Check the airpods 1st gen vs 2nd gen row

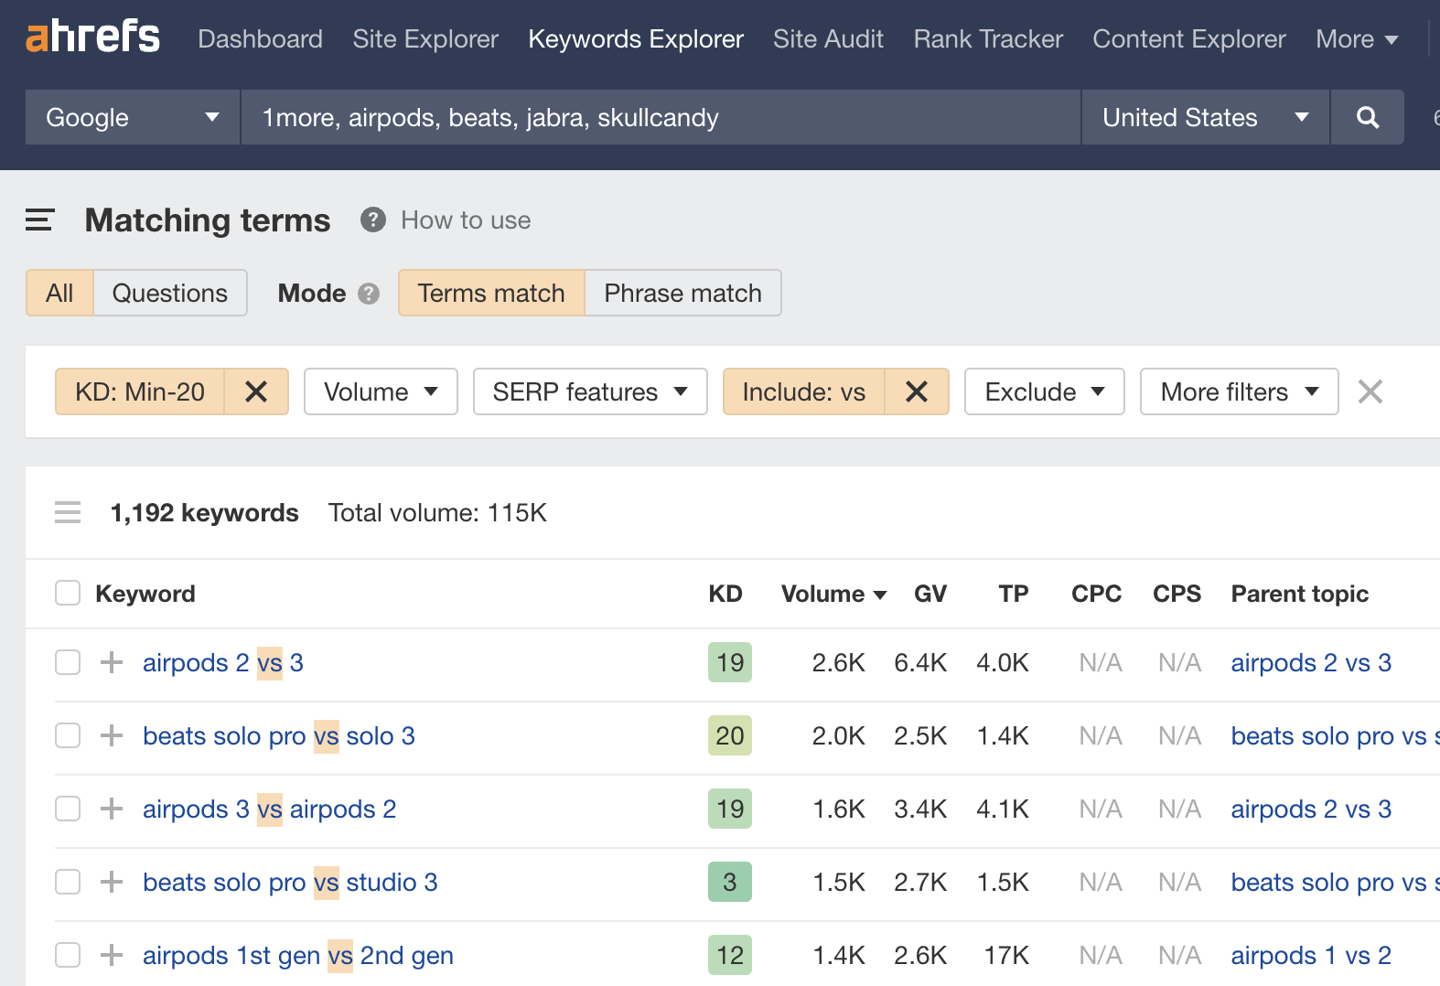[68, 955]
